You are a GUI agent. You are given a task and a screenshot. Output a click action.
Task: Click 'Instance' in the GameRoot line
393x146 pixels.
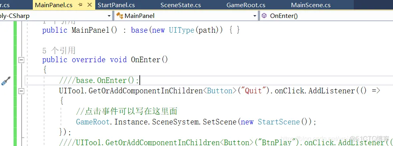131,122
